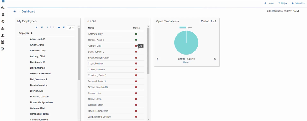Screen dimensions: 307x121
Task: Open the upload sidebar icon
Action: [x=3, y=36]
